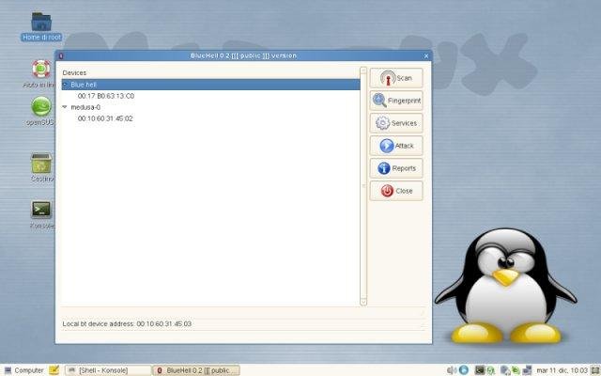Click the red power Close button
The height and width of the screenshot is (376, 601).
click(x=396, y=191)
